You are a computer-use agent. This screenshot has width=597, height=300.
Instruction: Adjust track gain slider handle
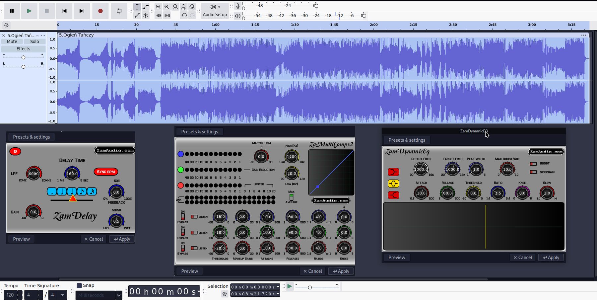point(23,57)
